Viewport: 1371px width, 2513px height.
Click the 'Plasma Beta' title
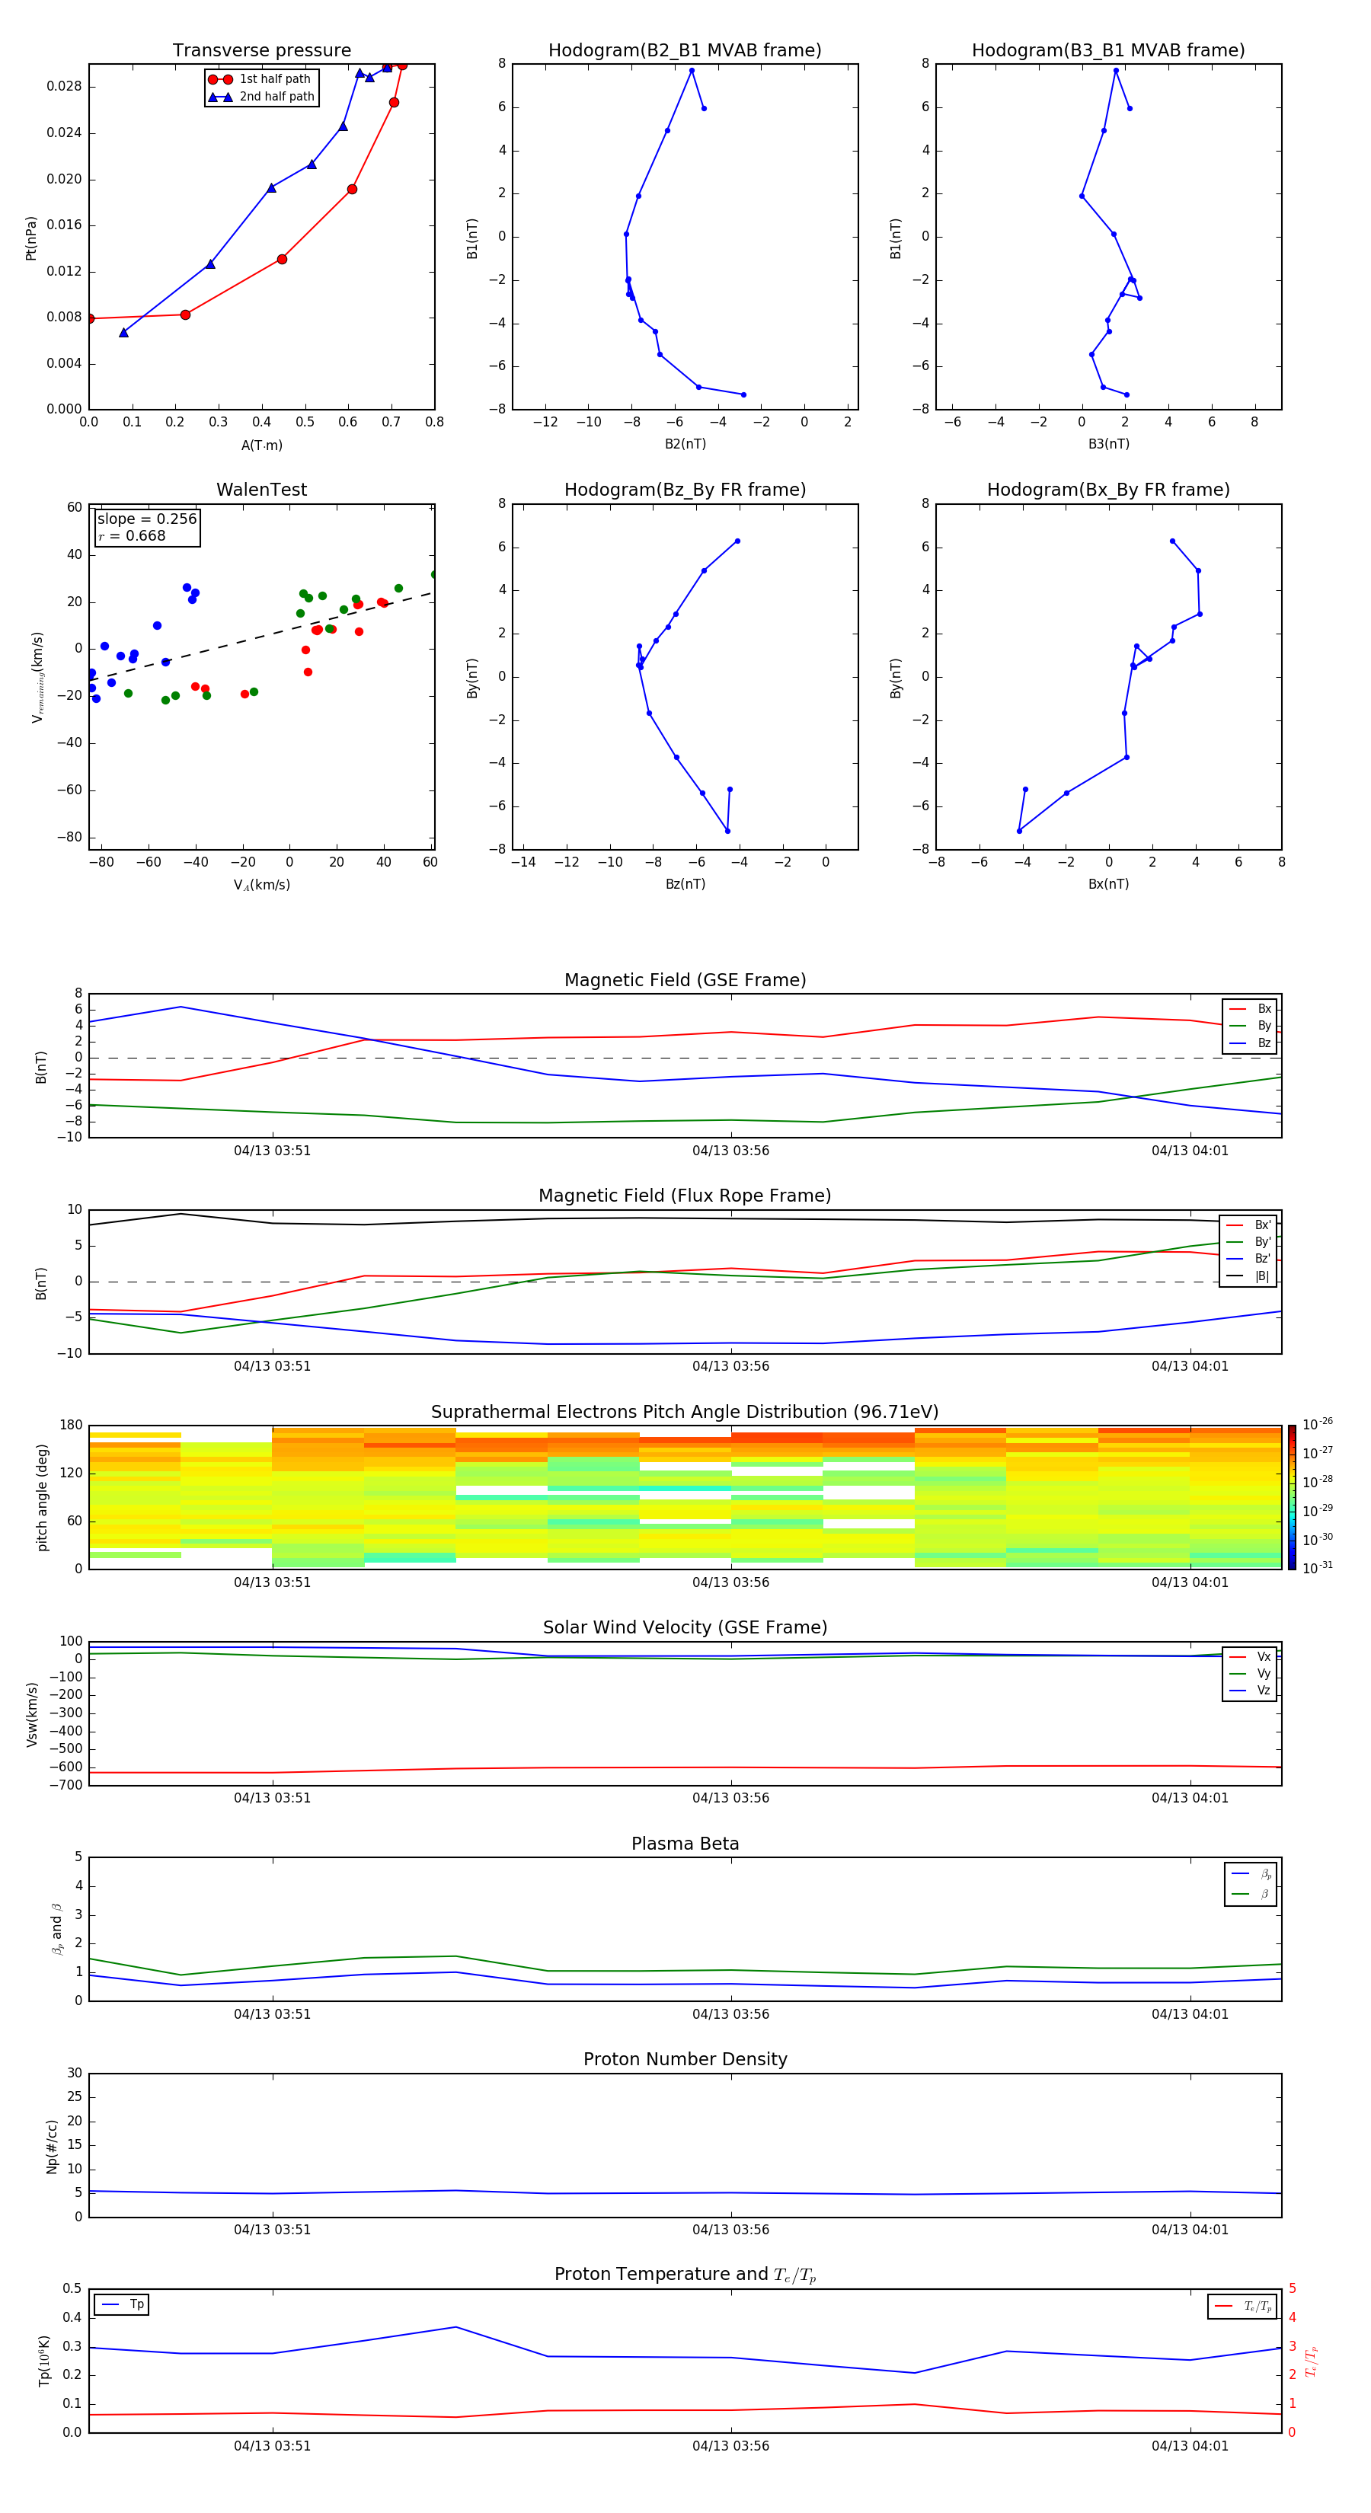tap(685, 1844)
